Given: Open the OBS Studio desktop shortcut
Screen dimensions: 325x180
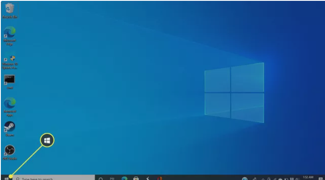Looking at the screenshot, I should pyautogui.click(x=10, y=152).
